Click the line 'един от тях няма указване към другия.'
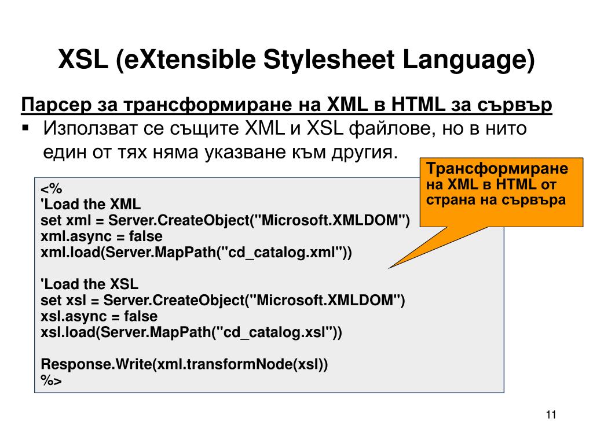This screenshot has height=444, width=593. pyautogui.click(x=221, y=152)
